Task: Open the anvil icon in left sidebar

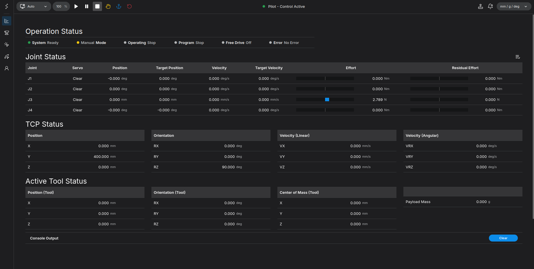Action: pos(7,33)
